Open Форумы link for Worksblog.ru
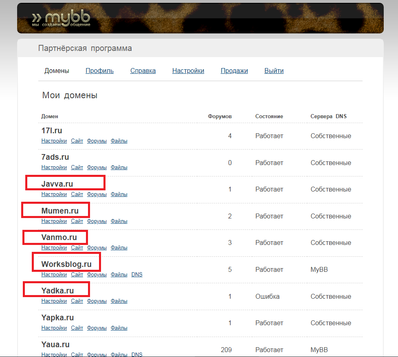This screenshot has width=398, height=357. [97, 275]
